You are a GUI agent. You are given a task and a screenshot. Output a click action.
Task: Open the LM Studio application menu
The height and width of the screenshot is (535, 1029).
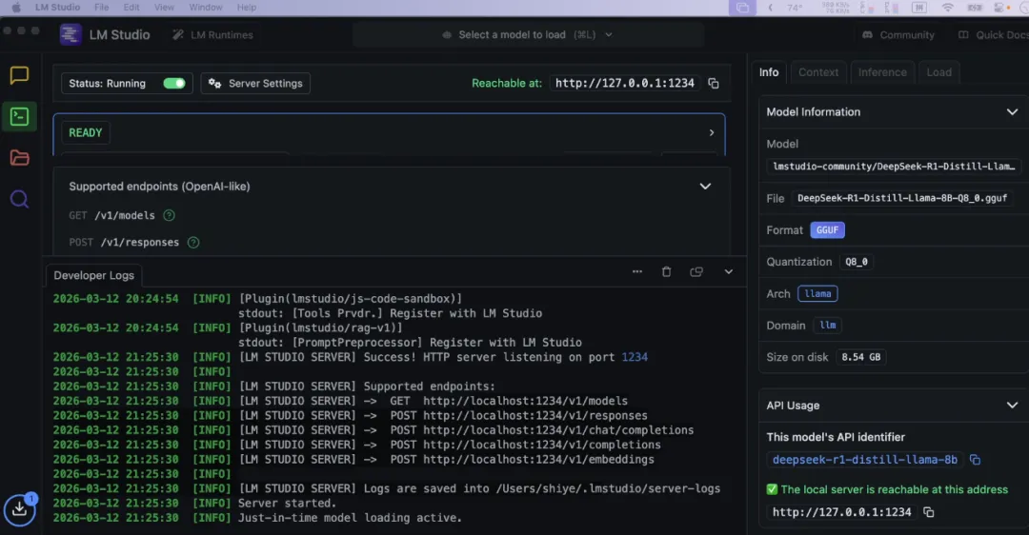point(57,8)
